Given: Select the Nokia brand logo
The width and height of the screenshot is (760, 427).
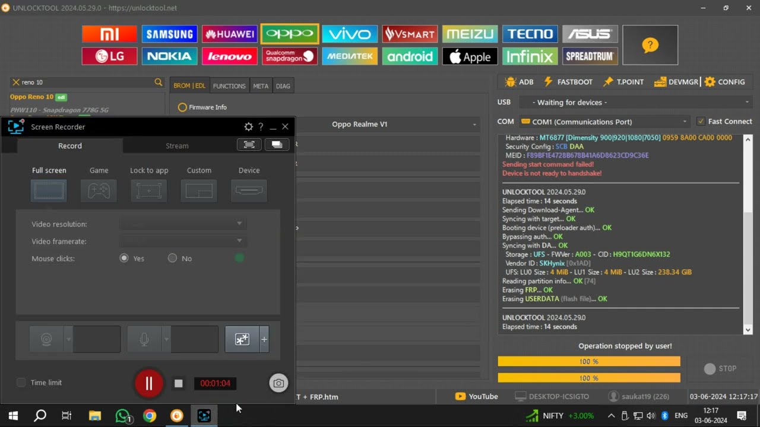Looking at the screenshot, I should (169, 56).
